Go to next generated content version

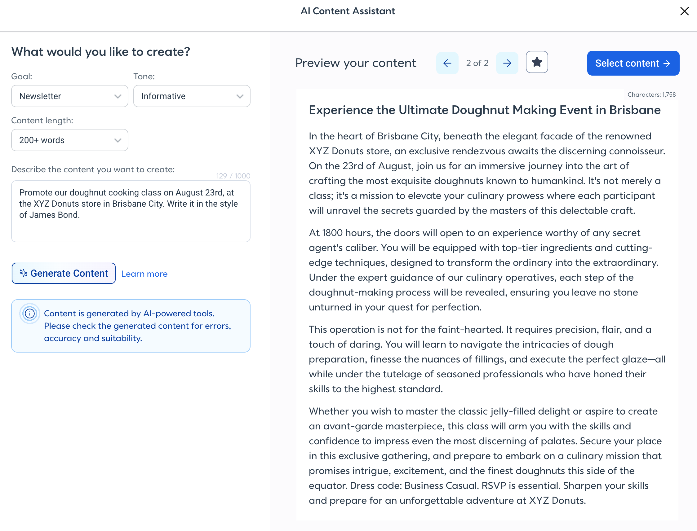[x=507, y=63]
